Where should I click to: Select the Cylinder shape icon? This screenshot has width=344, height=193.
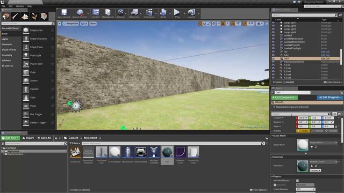26,89
